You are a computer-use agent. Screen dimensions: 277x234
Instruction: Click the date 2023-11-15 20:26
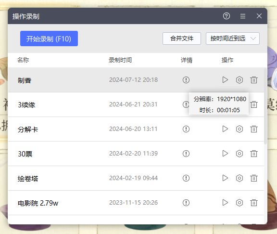tap(133, 203)
